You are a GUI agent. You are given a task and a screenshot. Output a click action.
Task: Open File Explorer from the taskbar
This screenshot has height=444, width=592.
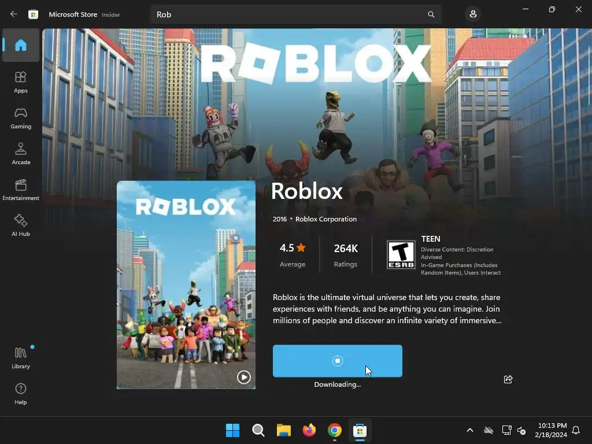283,430
